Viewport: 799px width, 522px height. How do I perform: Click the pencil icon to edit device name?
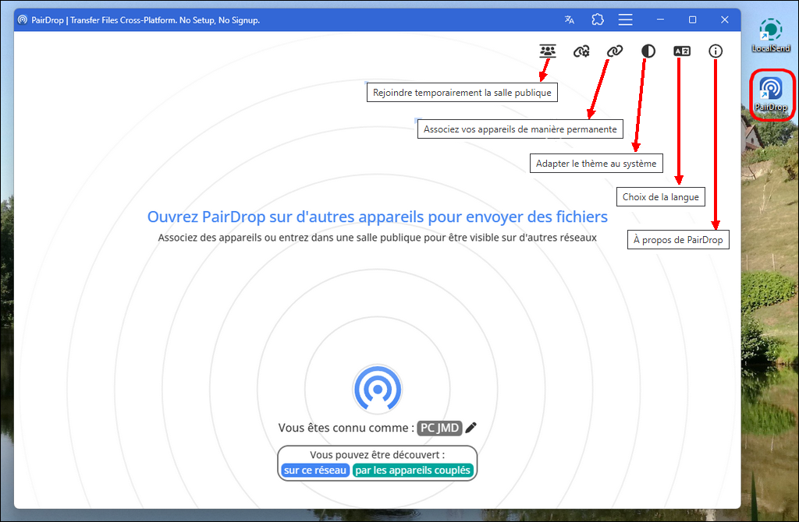tap(471, 427)
